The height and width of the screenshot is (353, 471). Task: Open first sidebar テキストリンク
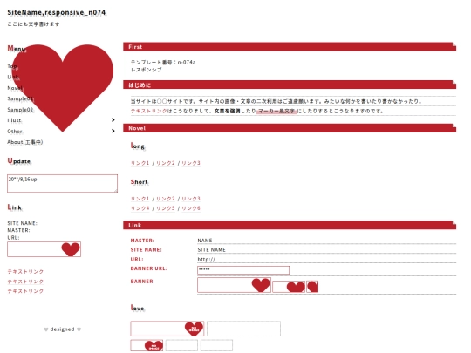pyautogui.click(x=25, y=271)
